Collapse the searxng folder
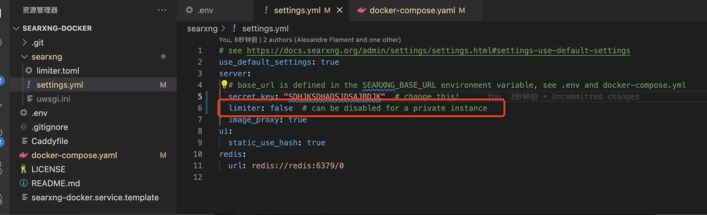707x215 pixels. (25, 57)
